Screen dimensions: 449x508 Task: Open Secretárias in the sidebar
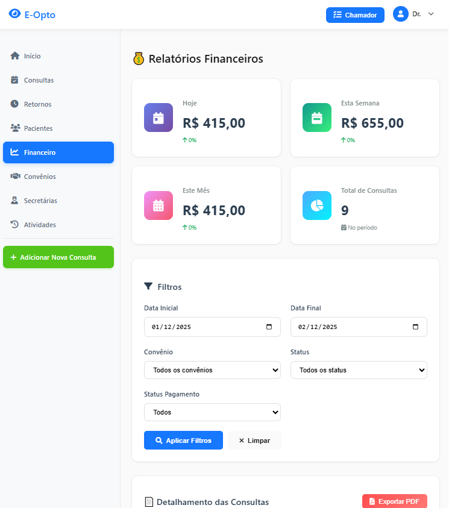pyautogui.click(x=58, y=201)
